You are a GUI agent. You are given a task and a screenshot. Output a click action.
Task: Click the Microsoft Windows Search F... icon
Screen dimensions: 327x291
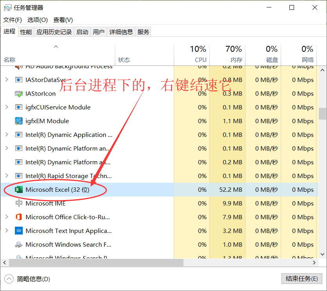coord(19,244)
